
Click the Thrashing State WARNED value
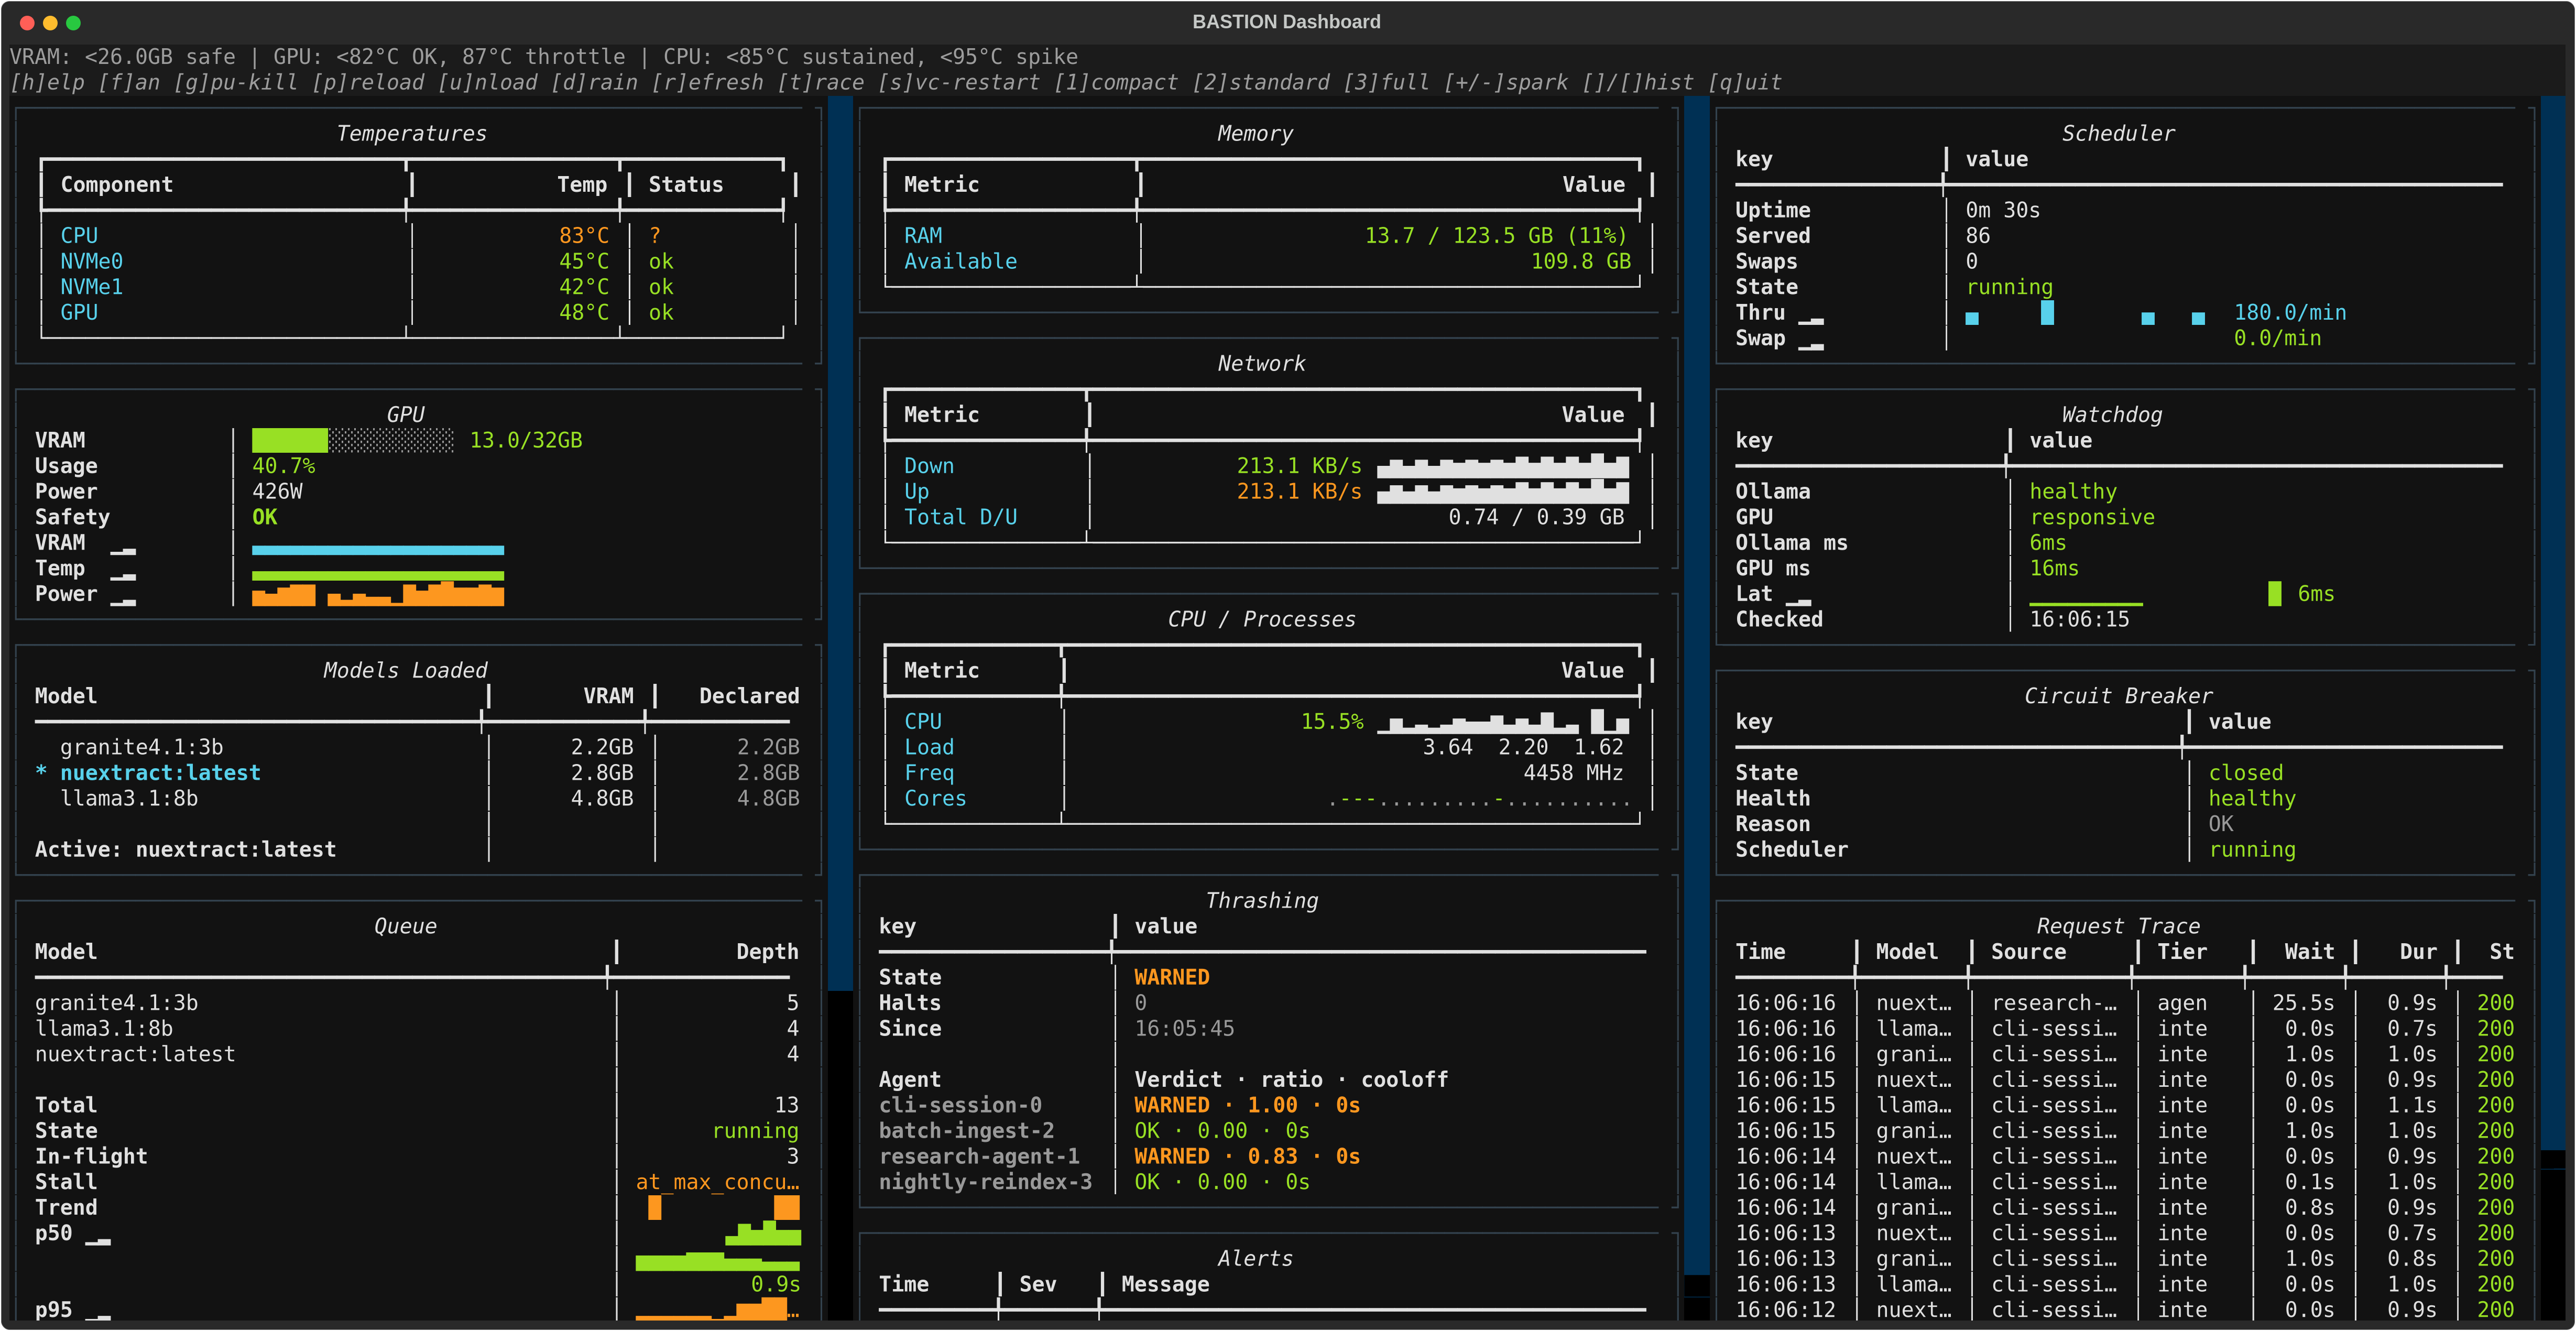point(1171,977)
